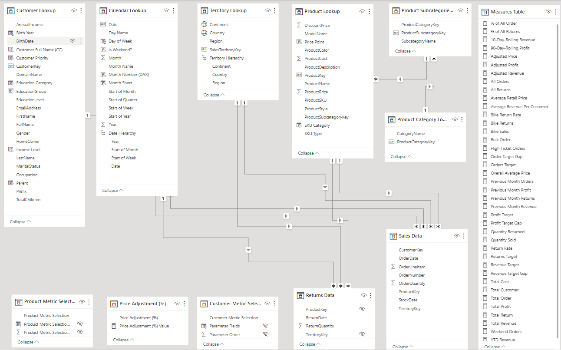Click the relationship arrow between Product Lookup and Subcategories
The image size is (561, 350).
(x=400, y=79)
